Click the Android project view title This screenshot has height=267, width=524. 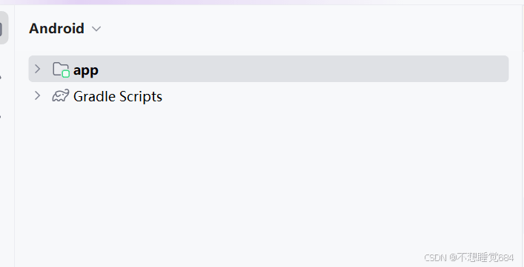[56, 28]
